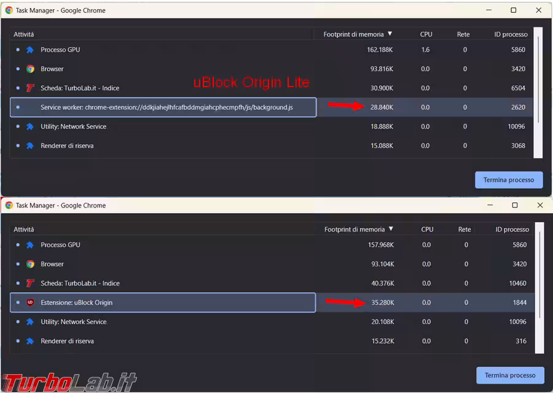Click process ID 1844
This screenshot has width=553, height=394.
[x=519, y=303]
